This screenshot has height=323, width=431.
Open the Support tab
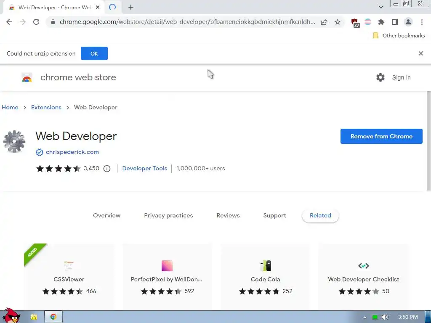click(x=274, y=216)
